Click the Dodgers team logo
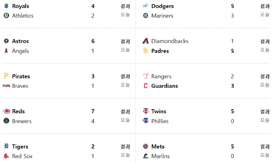The width and height of the screenshot is (277, 163). coord(145,6)
